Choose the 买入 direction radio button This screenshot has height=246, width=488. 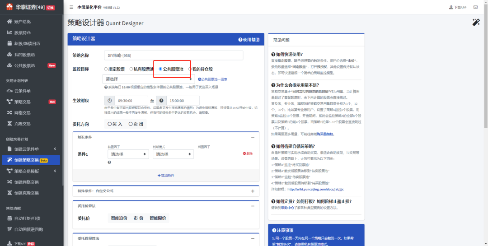coord(109,124)
